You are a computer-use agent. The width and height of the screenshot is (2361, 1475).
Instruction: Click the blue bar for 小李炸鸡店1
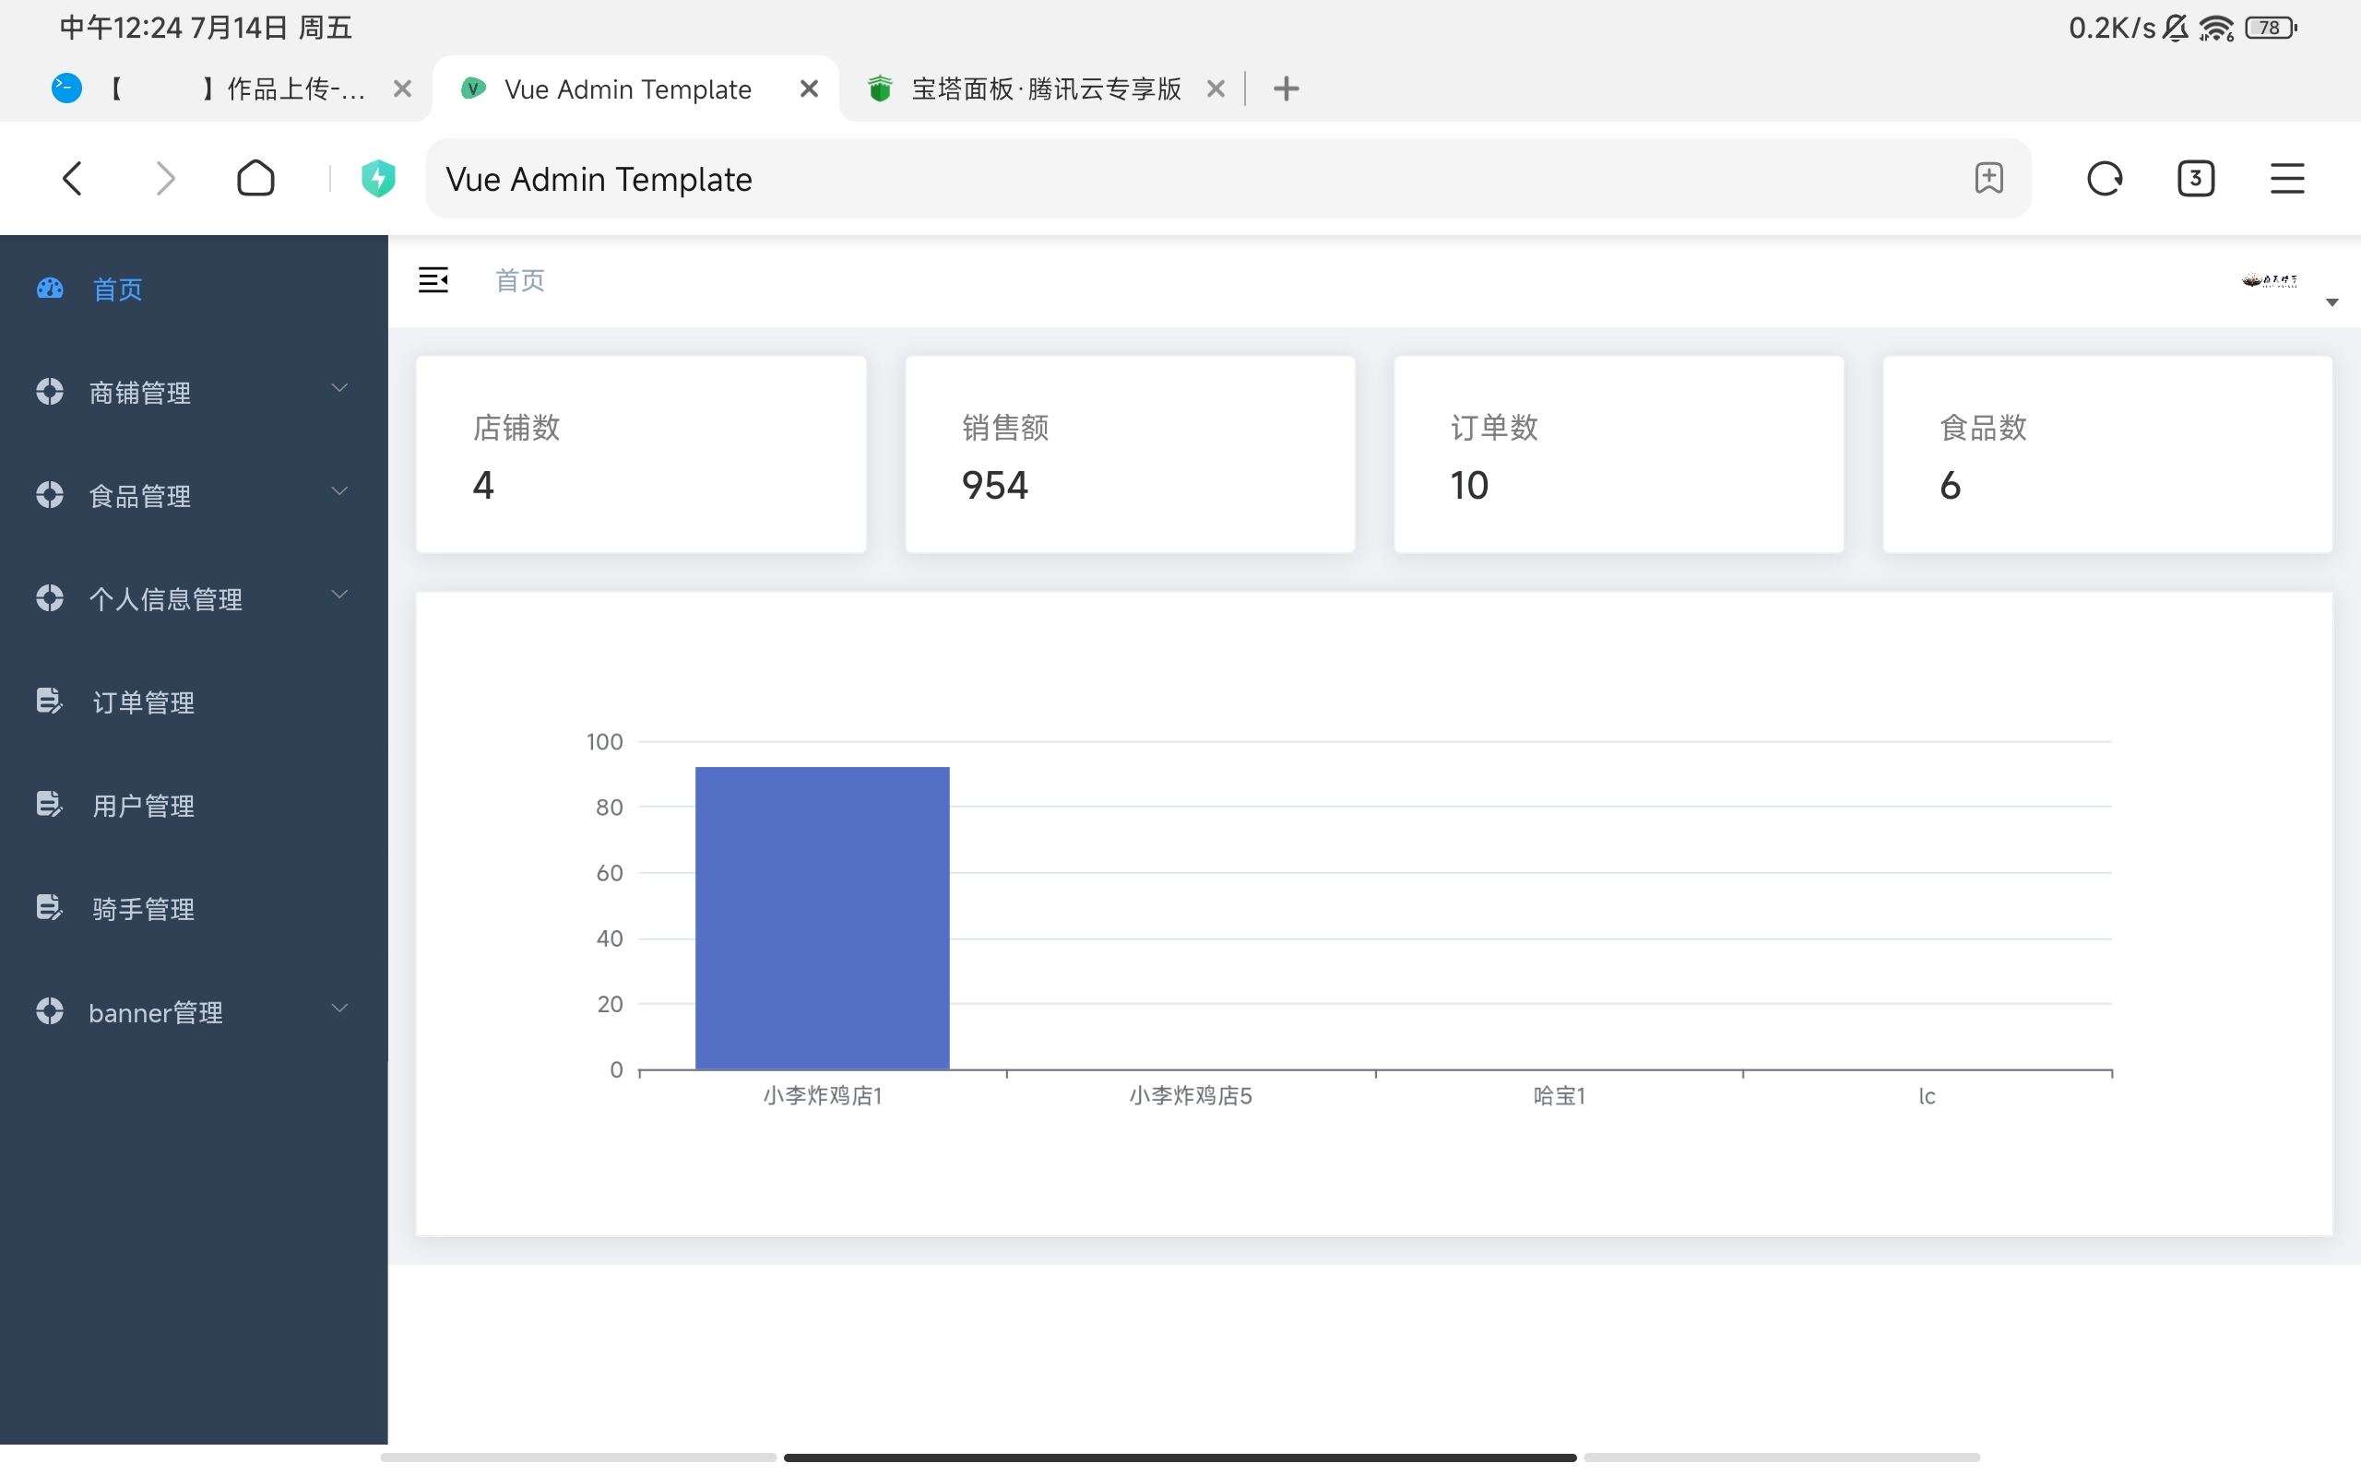[823, 918]
